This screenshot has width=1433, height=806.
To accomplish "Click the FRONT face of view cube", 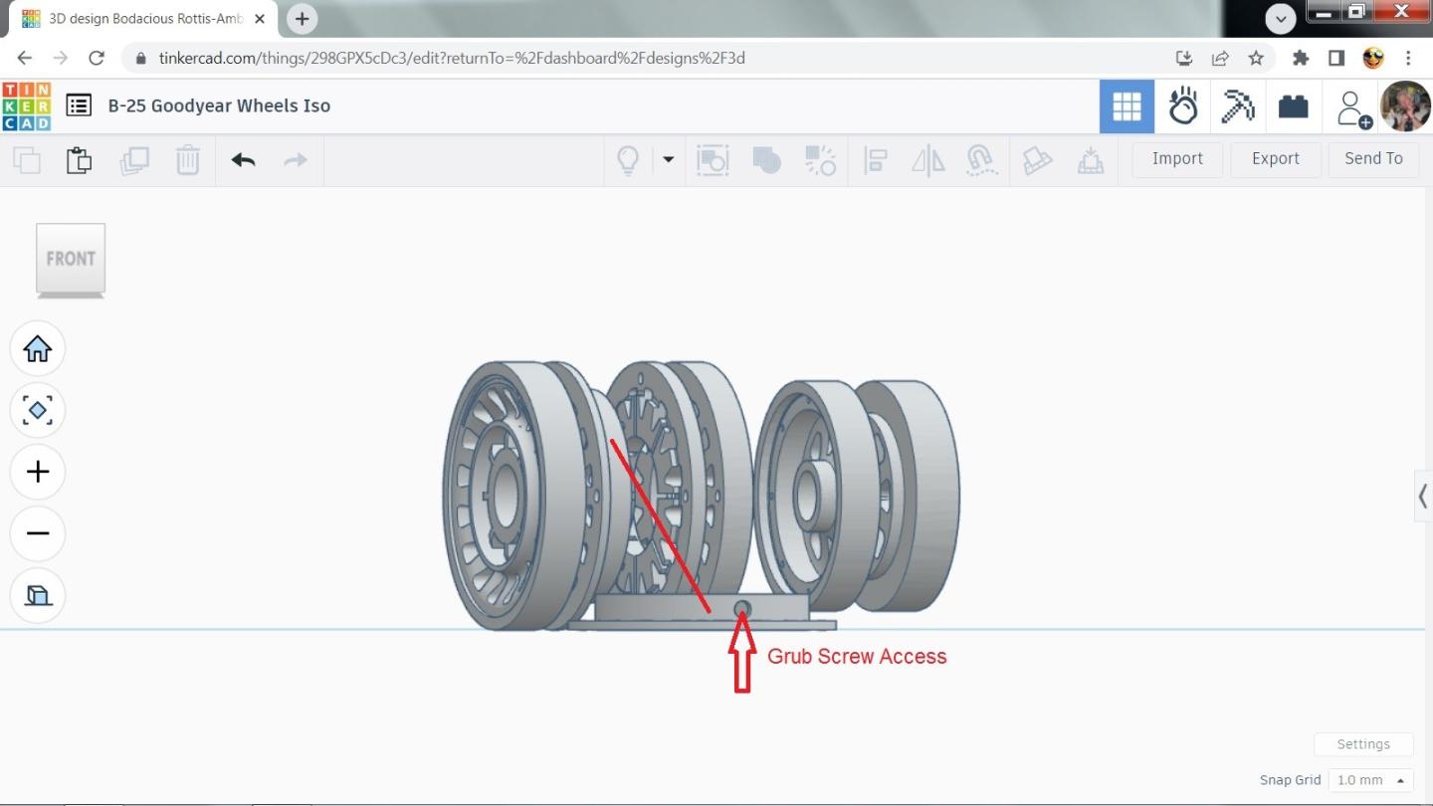I will [x=71, y=259].
